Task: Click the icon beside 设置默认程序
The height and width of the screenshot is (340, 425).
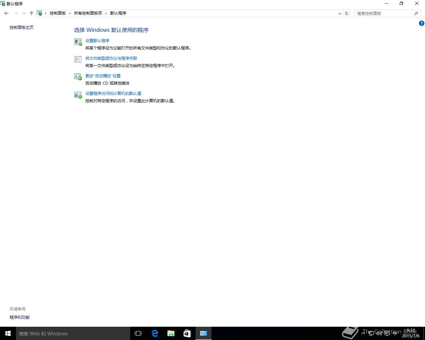Action: click(x=78, y=42)
